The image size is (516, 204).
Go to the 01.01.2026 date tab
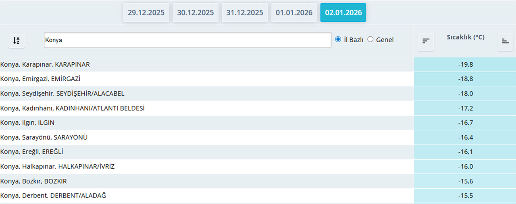click(x=294, y=12)
